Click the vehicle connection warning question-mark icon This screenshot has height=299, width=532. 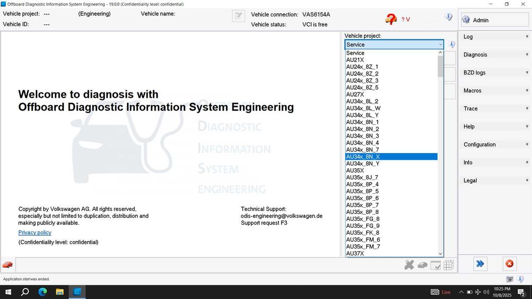(391, 19)
